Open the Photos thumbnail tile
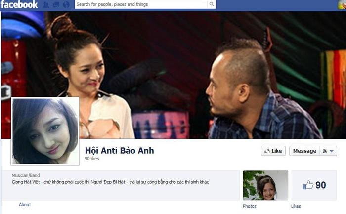Image resolution: width=346 pixels, height=214 pixels. [x=265, y=185]
